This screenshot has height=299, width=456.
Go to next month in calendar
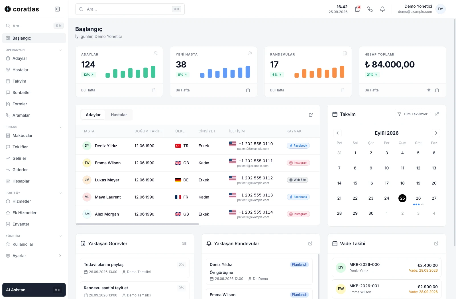[436, 133]
